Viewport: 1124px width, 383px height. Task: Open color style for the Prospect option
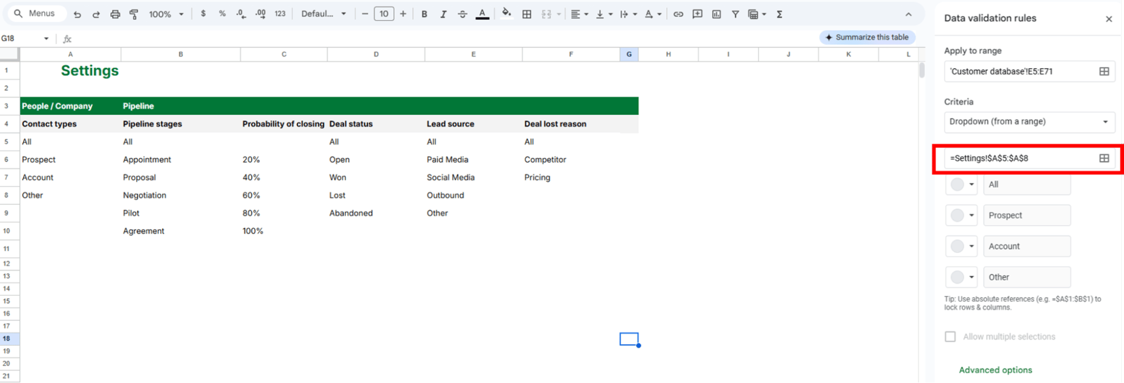pyautogui.click(x=962, y=215)
